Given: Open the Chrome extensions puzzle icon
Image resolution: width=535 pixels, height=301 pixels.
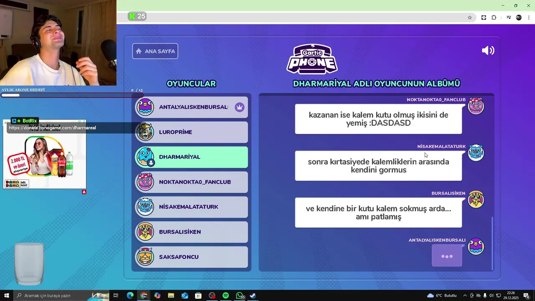Looking at the screenshot, I should pyautogui.click(x=494, y=18).
